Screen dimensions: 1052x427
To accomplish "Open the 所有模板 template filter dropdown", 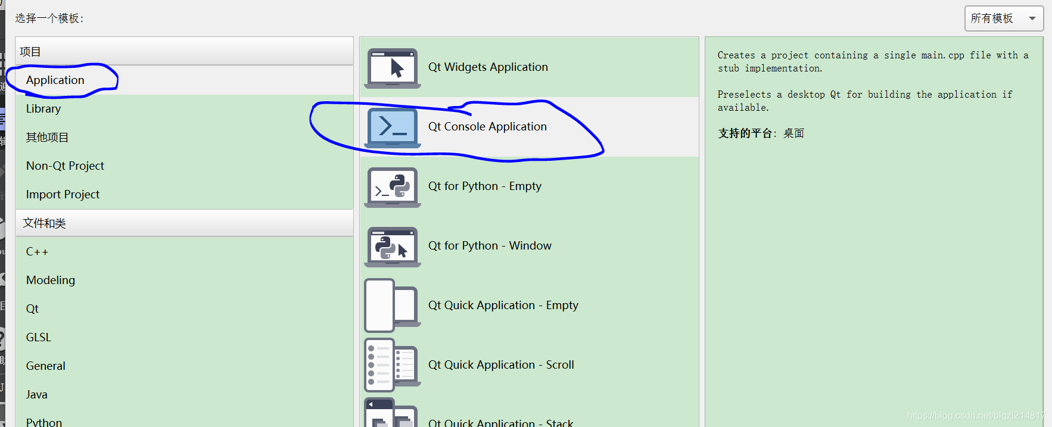I will tap(1004, 18).
